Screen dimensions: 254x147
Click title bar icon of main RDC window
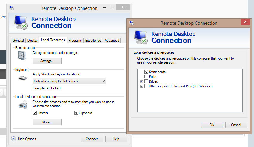click(x=12, y=8)
